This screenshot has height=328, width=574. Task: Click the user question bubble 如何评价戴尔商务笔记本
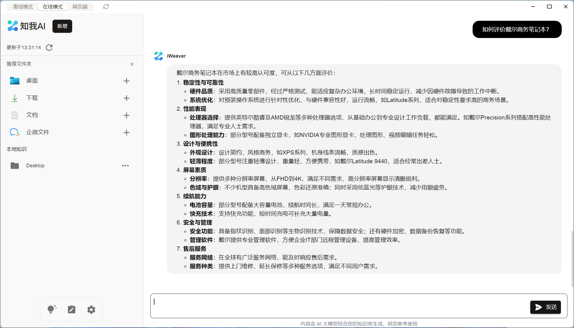[517, 29]
